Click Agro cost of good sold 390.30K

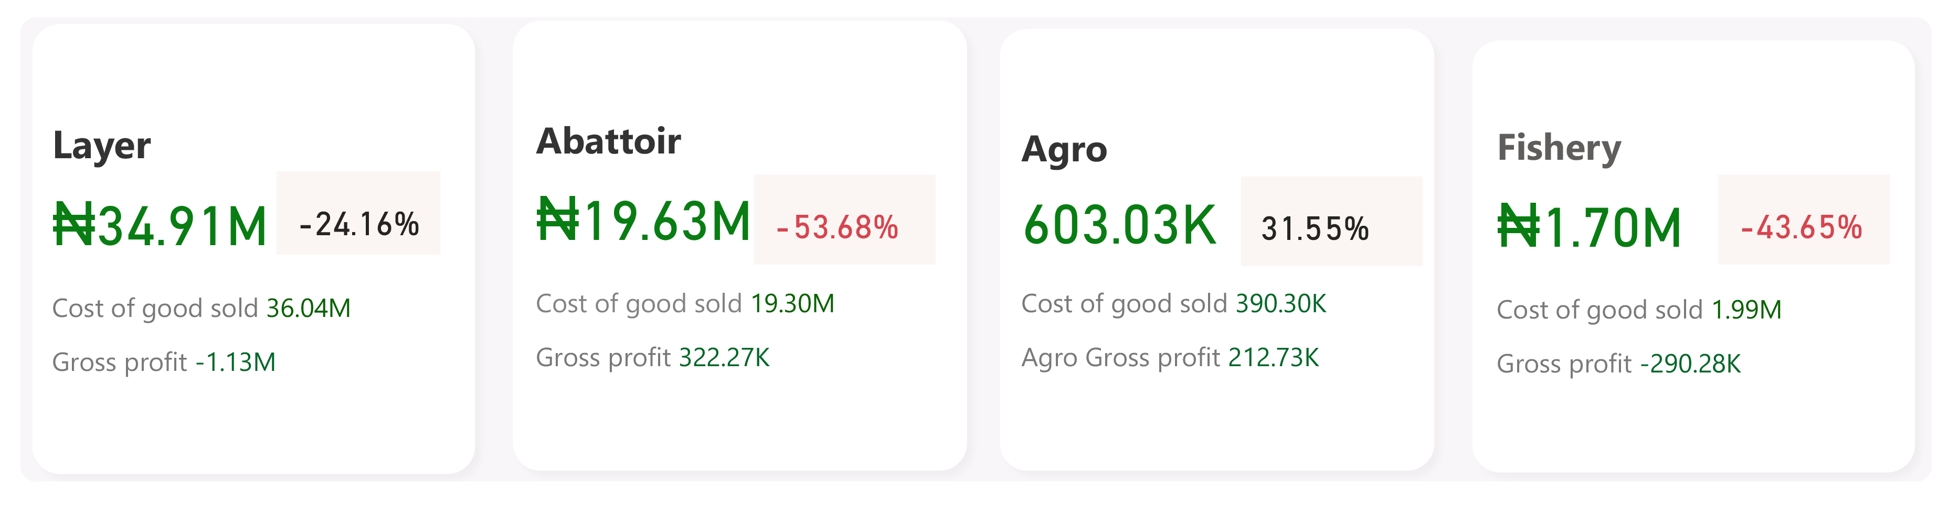pos(1173,303)
